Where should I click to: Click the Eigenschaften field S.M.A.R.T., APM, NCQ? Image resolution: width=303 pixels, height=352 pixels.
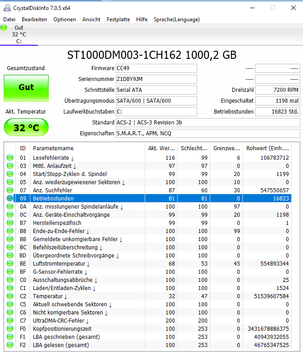(x=208, y=133)
